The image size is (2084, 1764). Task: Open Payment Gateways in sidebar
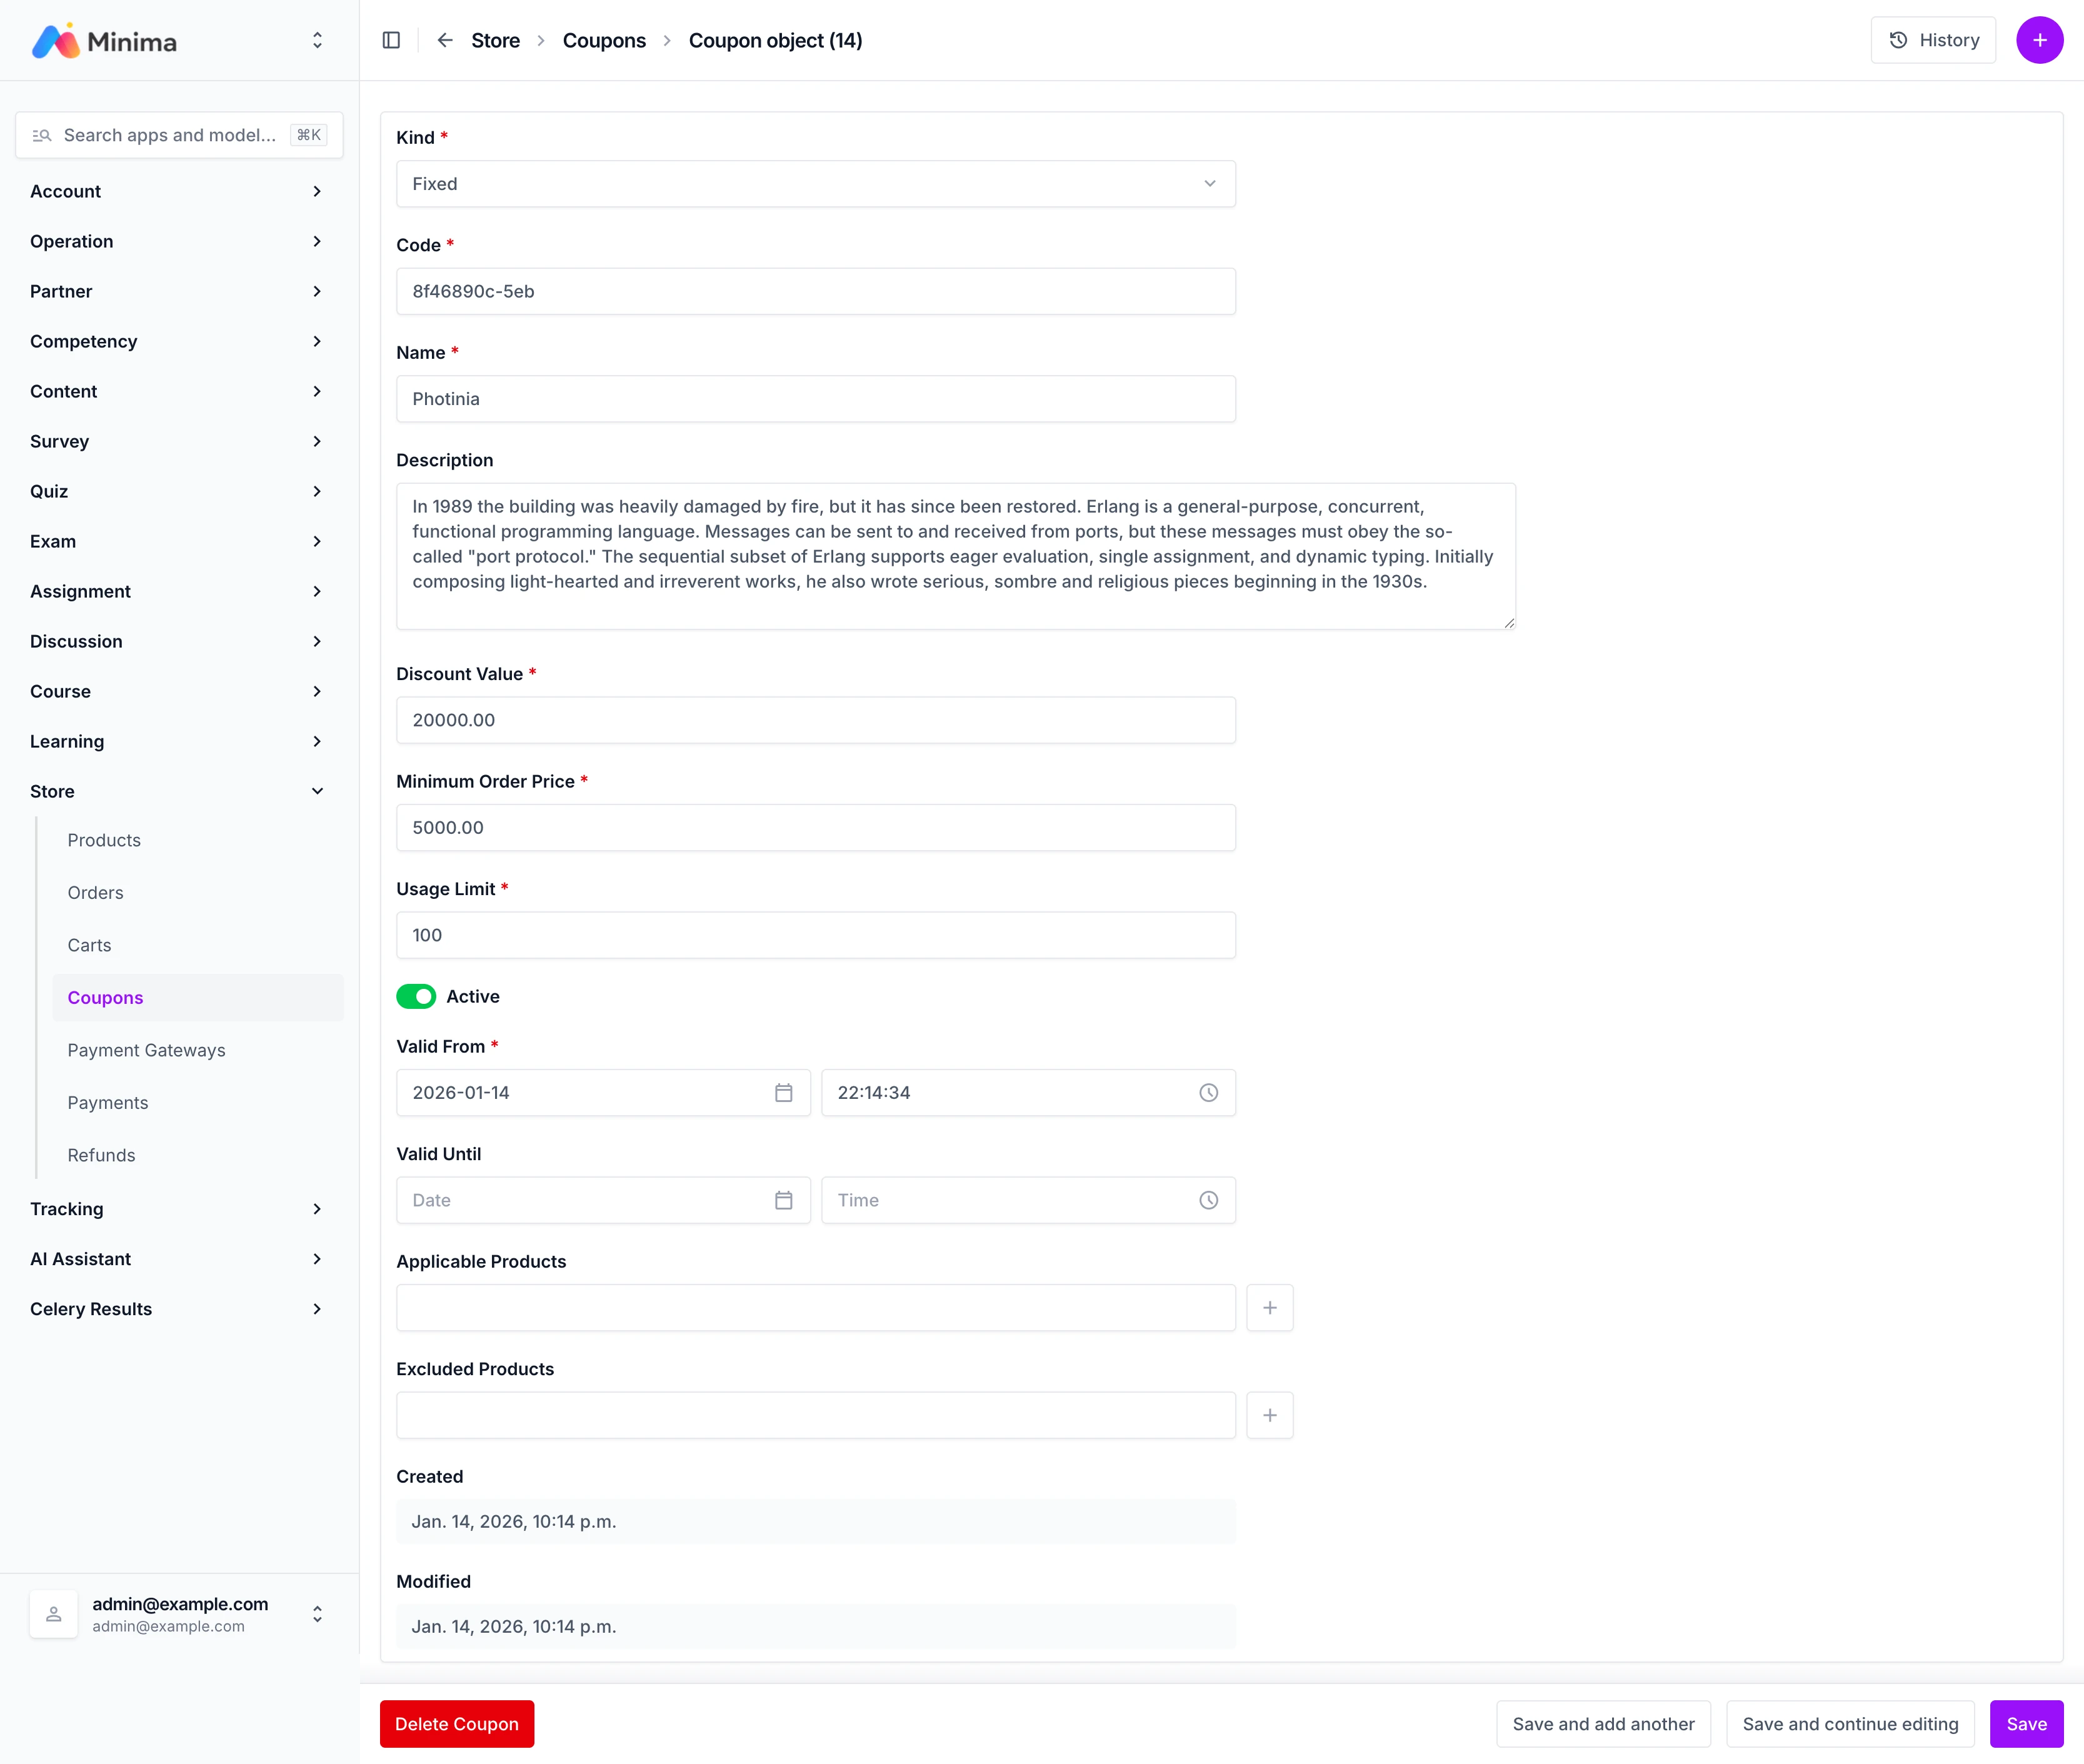tap(146, 1050)
